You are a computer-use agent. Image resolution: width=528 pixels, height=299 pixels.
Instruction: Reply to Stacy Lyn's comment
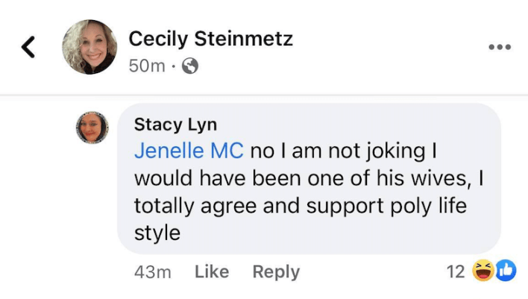pos(276,272)
